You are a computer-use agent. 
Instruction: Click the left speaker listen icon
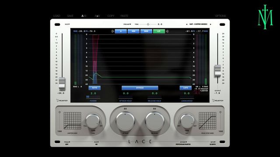(113, 31)
